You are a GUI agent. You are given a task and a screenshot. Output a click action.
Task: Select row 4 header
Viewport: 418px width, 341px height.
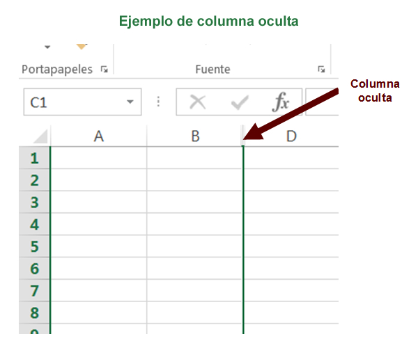pyautogui.click(x=34, y=224)
